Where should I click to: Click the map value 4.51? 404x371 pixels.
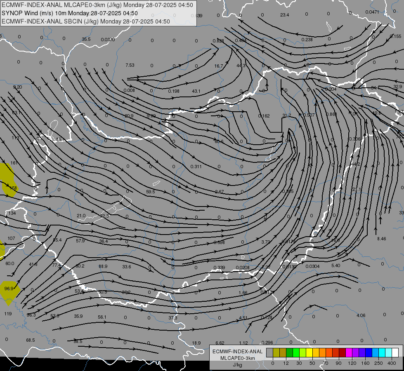point(243,318)
